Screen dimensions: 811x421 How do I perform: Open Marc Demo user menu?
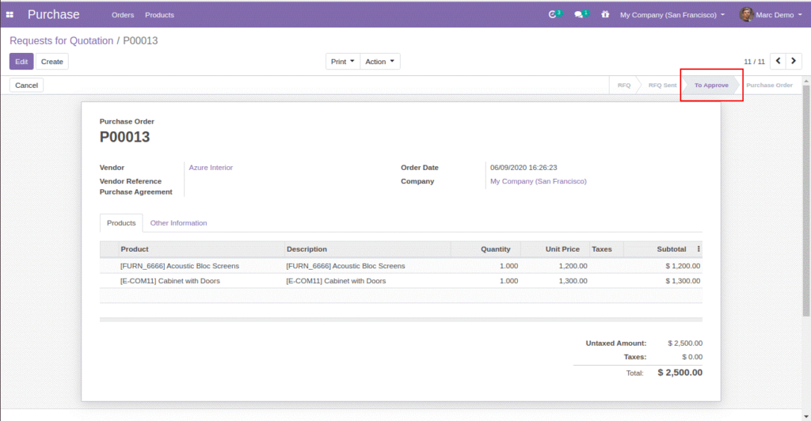tap(771, 15)
